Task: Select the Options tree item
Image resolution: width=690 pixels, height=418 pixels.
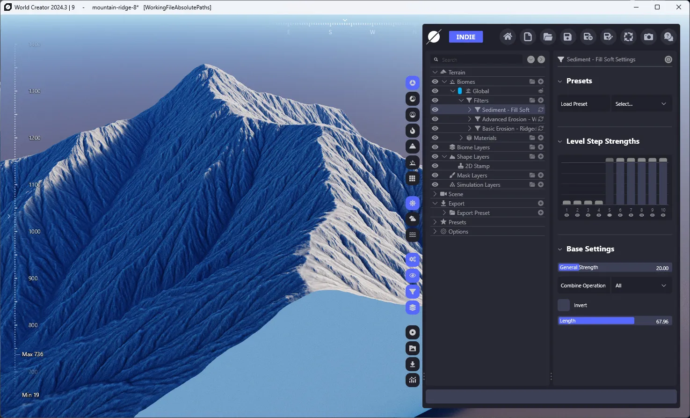Action: 458,231
